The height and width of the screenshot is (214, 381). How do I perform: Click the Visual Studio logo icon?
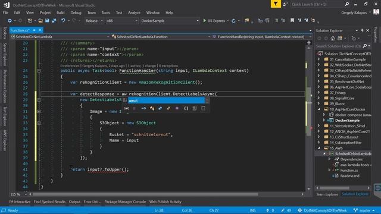coord(7,5)
